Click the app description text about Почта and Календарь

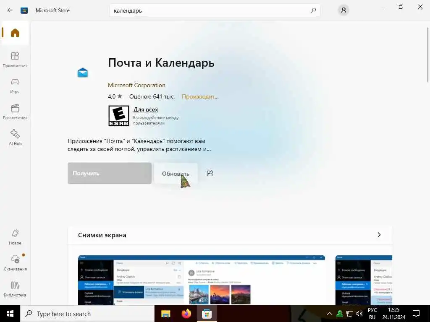point(139,145)
